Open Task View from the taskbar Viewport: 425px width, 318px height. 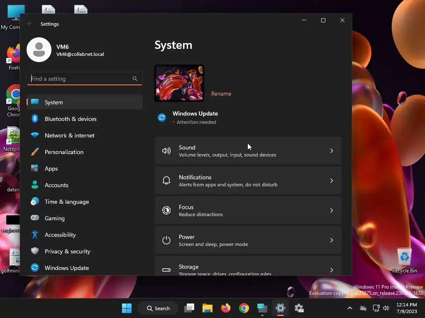click(189, 308)
